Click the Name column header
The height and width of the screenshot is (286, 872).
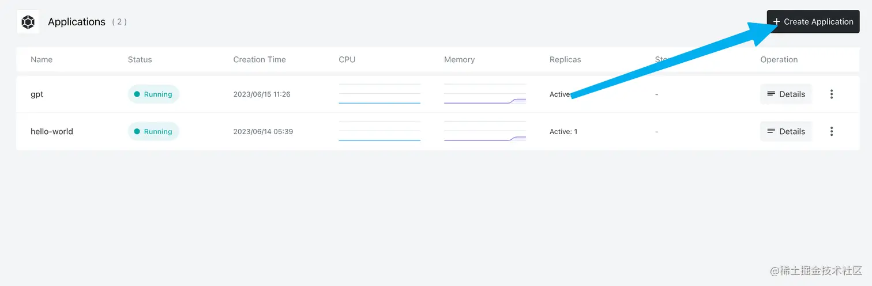coord(42,59)
